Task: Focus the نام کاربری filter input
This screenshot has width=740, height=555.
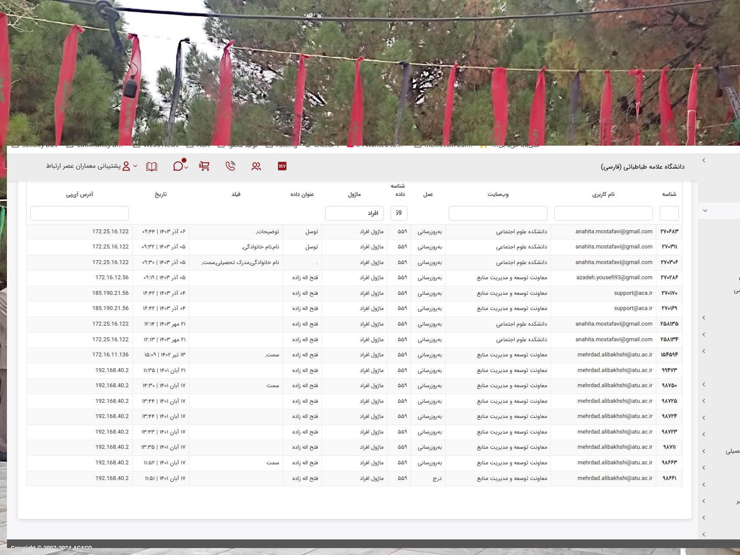Action: point(603,213)
